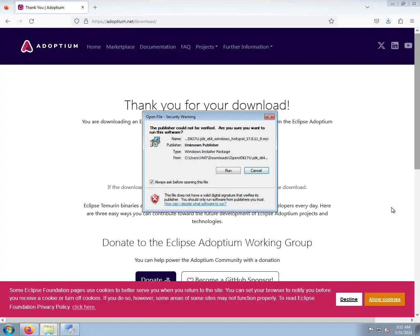The image size is (420, 336).
Task: Click the Adoptium logo in the header
Action: point(50,46)
